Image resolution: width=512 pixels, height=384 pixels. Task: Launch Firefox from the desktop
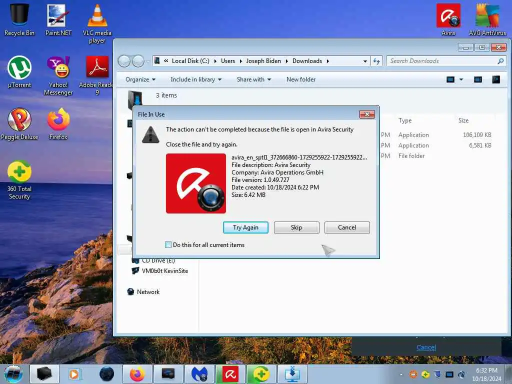click(58, 124)
